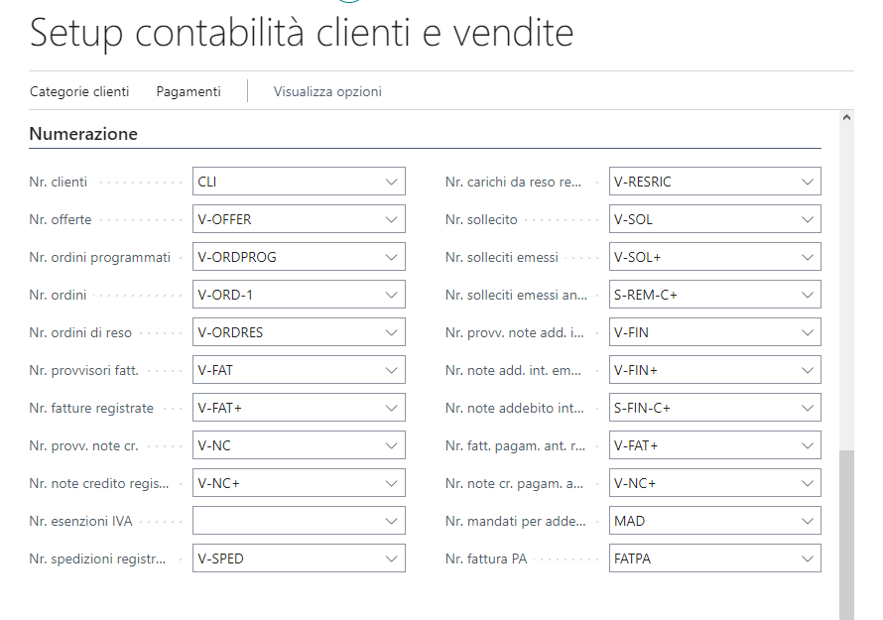Expand Nr. carichi da reso dropdown chevron
Screen dimensions: 883x620
coord(806,182)
